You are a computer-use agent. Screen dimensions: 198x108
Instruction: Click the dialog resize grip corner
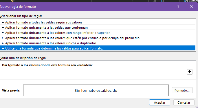point(197,107)
